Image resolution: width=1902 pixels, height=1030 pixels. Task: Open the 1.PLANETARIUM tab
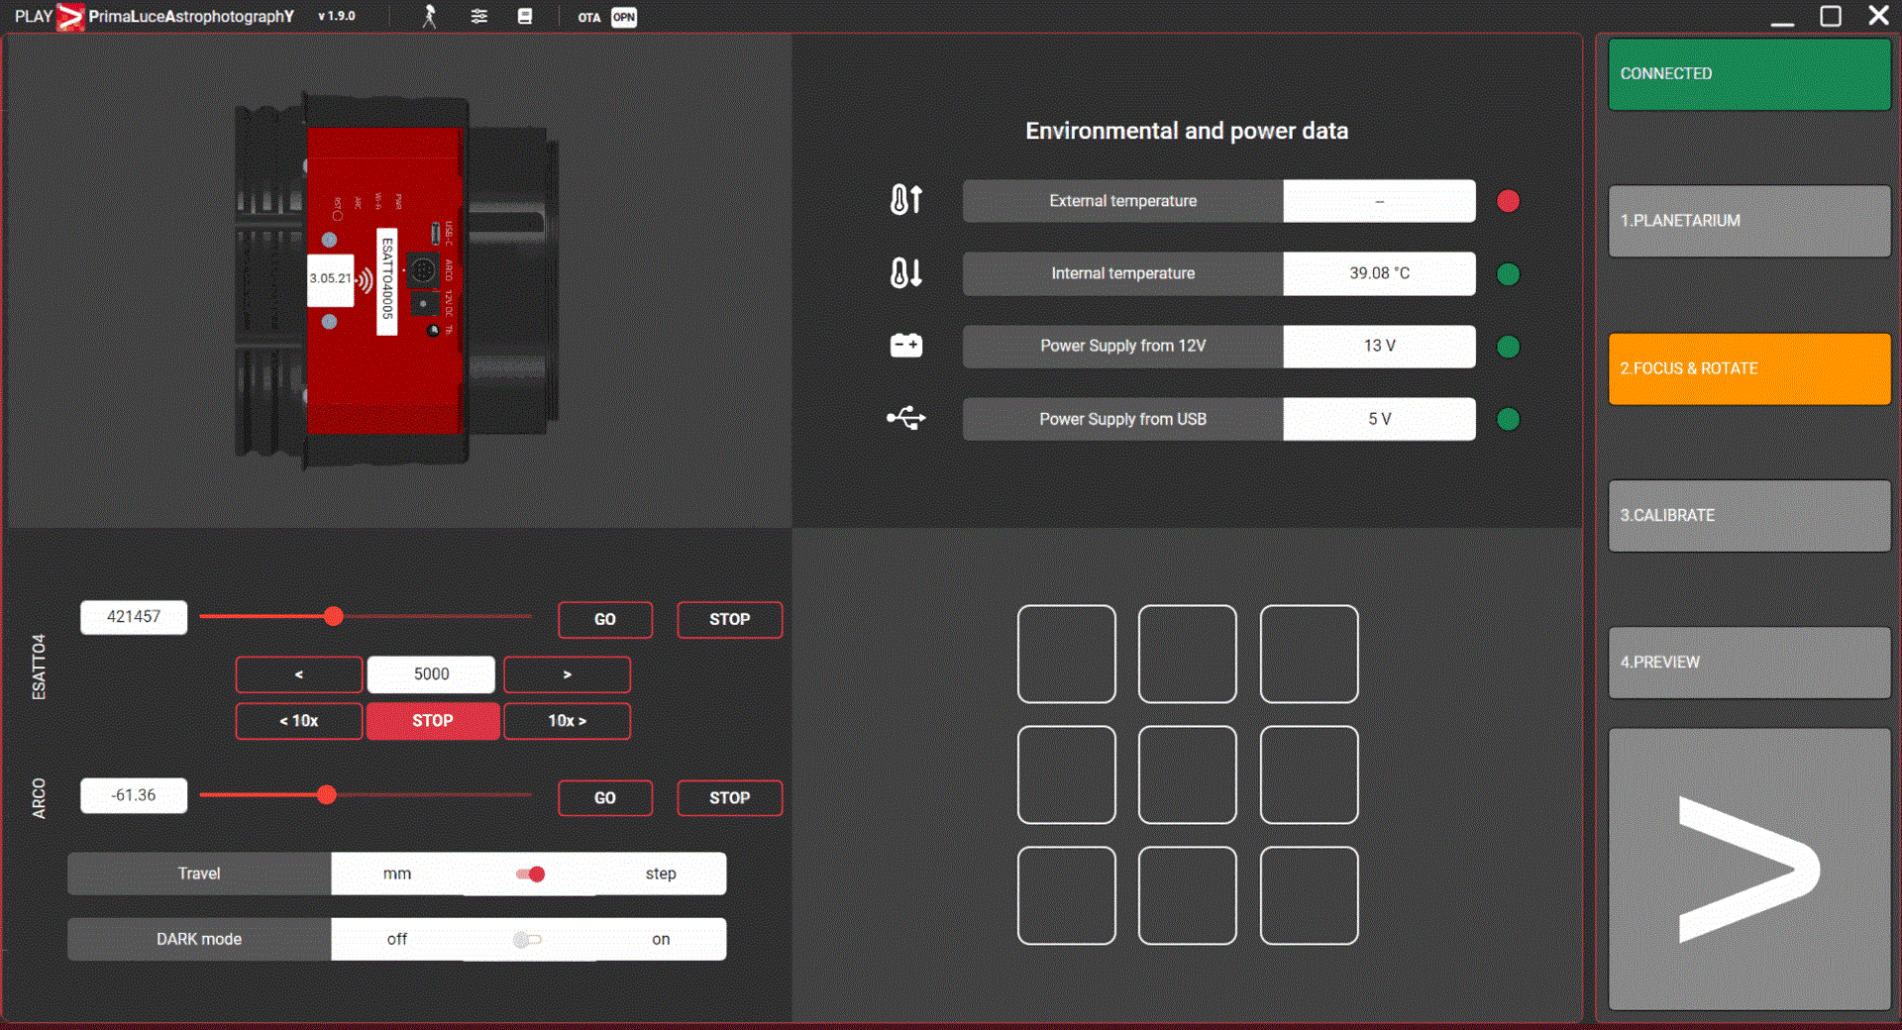(x=1748, y=221)
